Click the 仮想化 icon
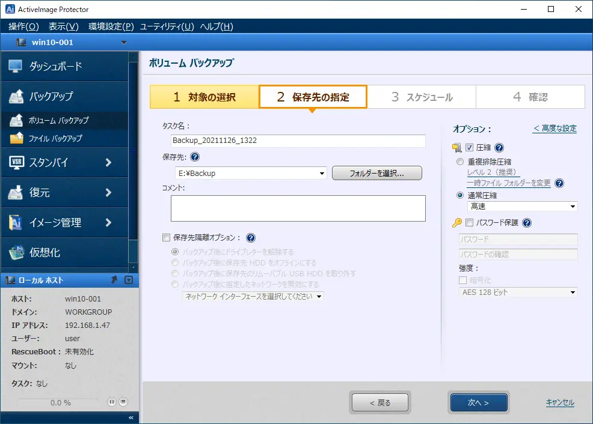Screen dimensions: 593x424 pos(16,253)
